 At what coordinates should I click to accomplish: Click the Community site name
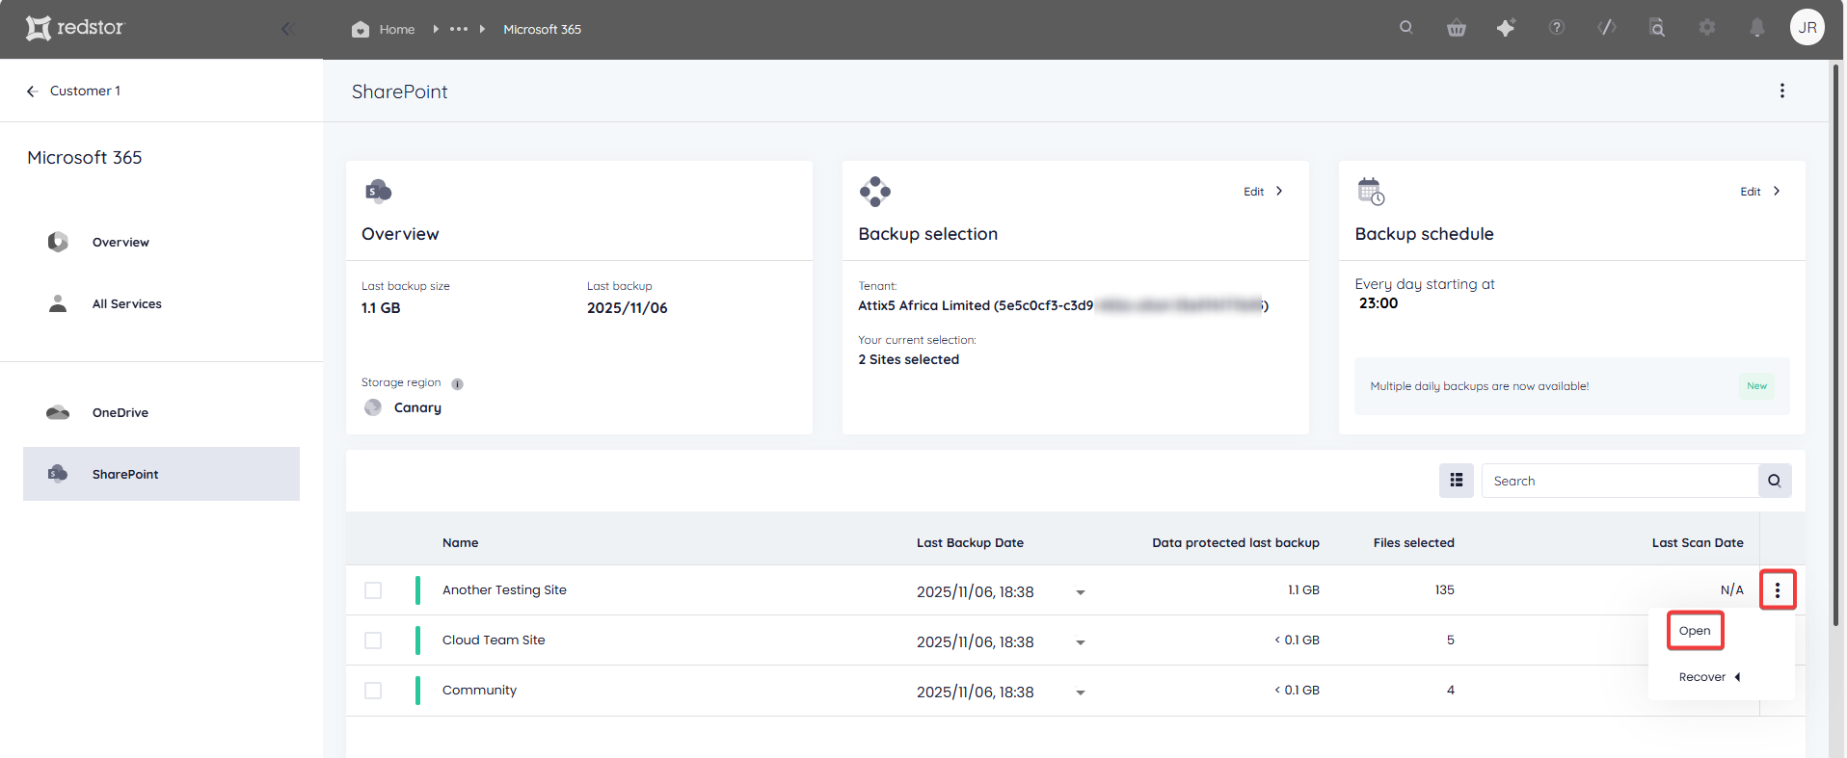[479, 690]
